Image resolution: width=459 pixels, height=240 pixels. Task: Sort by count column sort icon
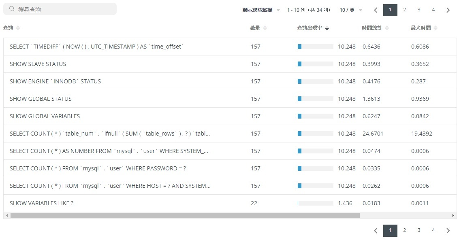(x=265, y=28)
